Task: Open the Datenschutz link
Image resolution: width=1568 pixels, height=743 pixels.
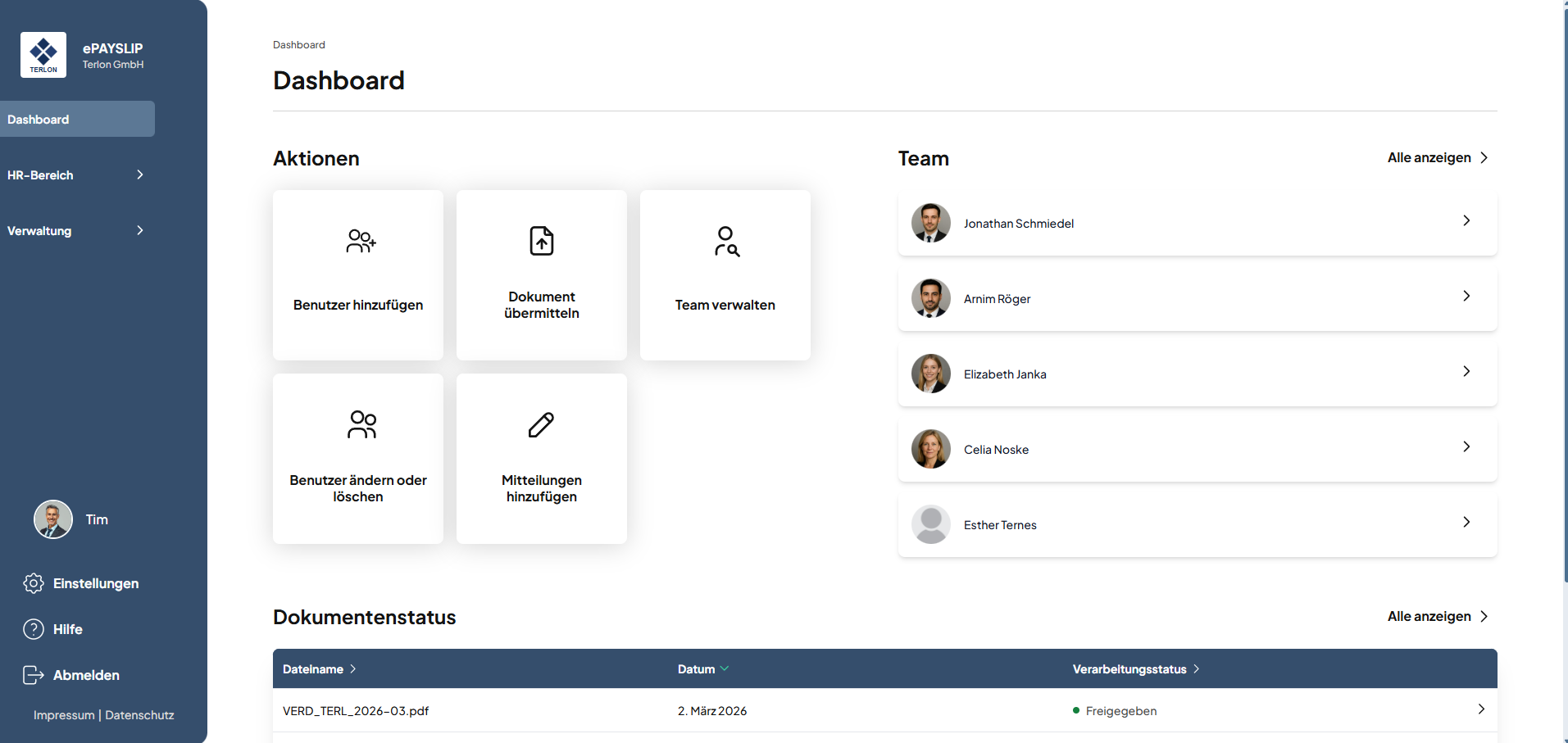Action: tap(139, 715)
